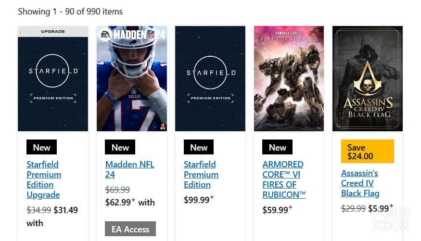421x241 pixels.
Task: Click the New badge above Madden NFL 24
Action: [x=120, y=148]
